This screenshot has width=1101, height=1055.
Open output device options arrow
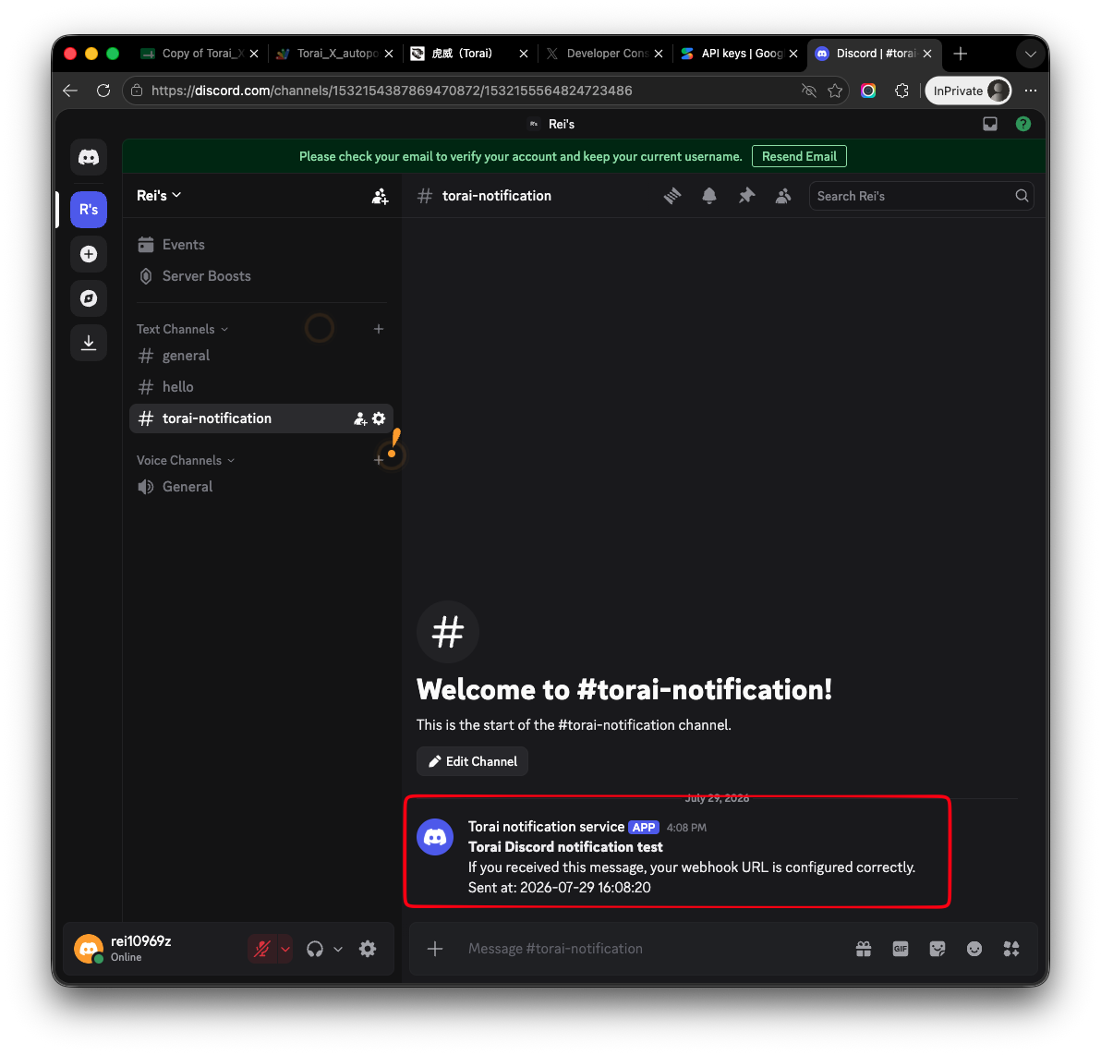[x=338, y=949]
